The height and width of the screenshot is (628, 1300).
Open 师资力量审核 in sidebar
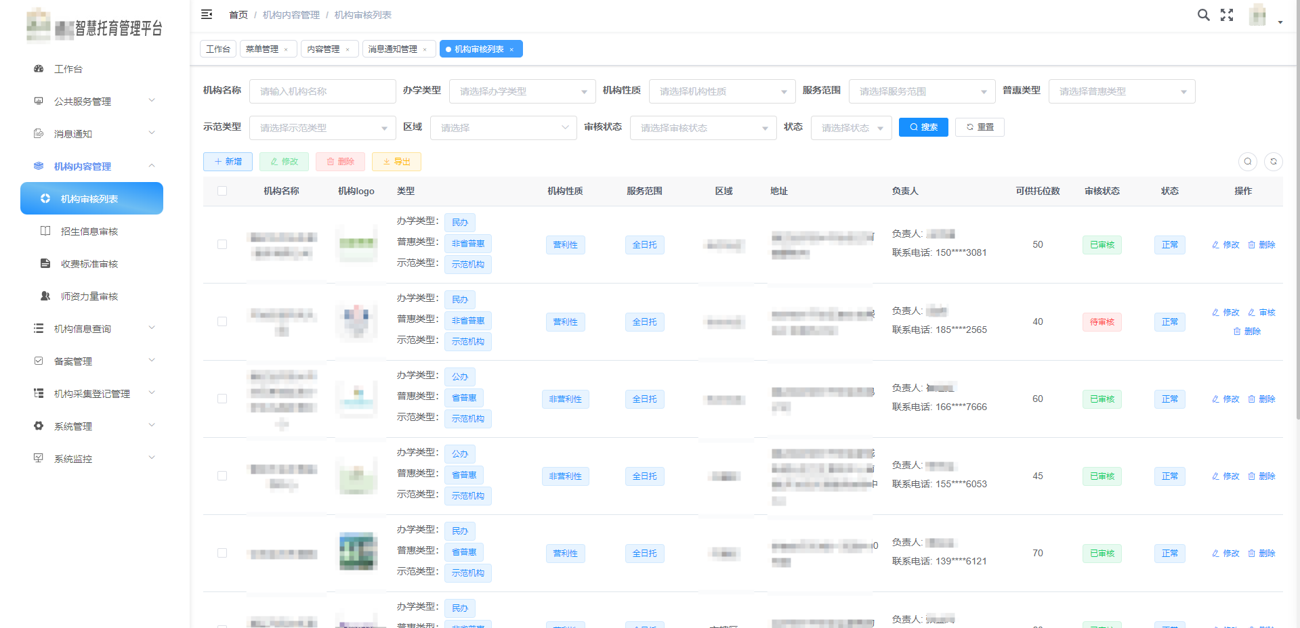tap(89, 296)
